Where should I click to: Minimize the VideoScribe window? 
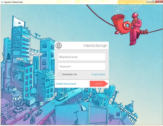point(149,1)
